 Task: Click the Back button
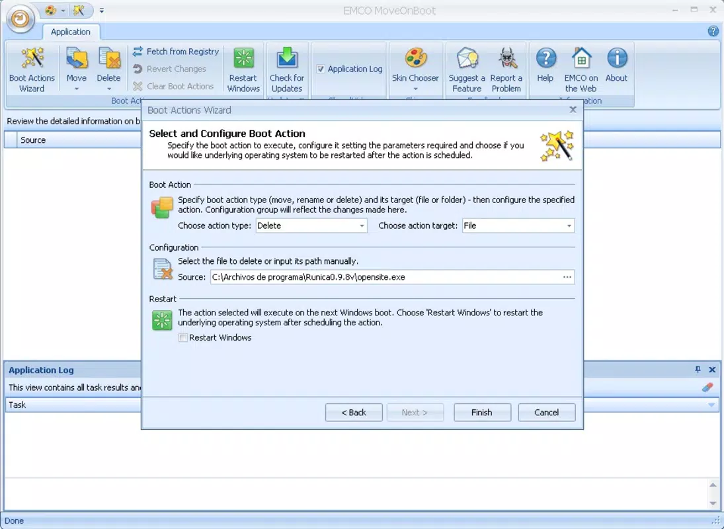[x=354, y=412]
